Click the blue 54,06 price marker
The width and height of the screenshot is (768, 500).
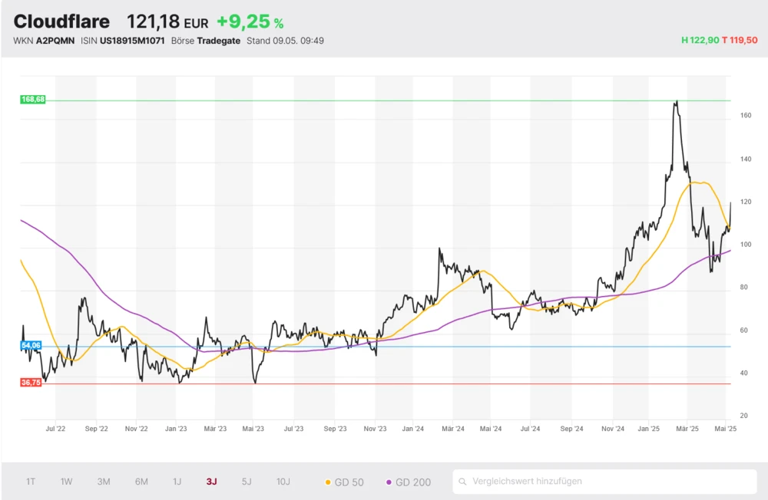coord(31,346)
